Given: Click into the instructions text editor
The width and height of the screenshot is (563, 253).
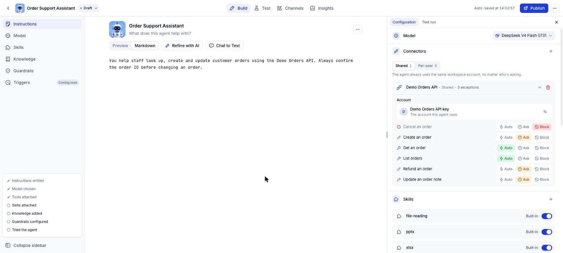Looking at the screenshot, I should (236, 64).
